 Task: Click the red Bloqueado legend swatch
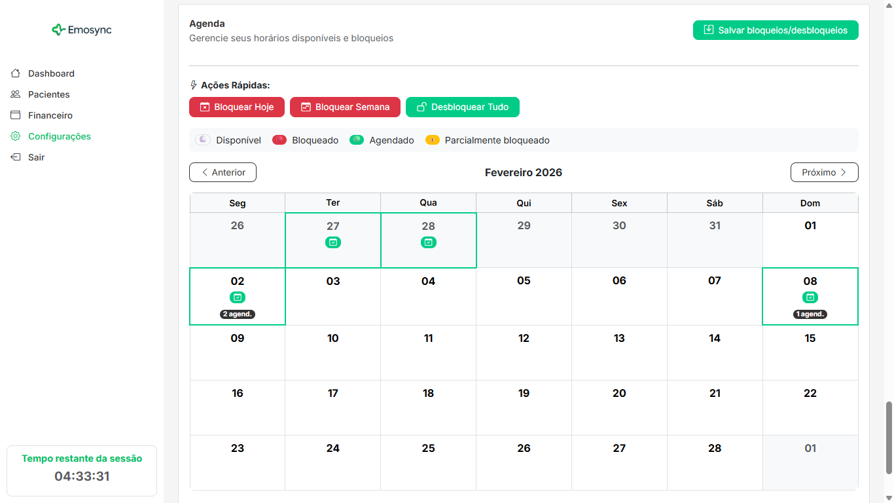(279, 140)
